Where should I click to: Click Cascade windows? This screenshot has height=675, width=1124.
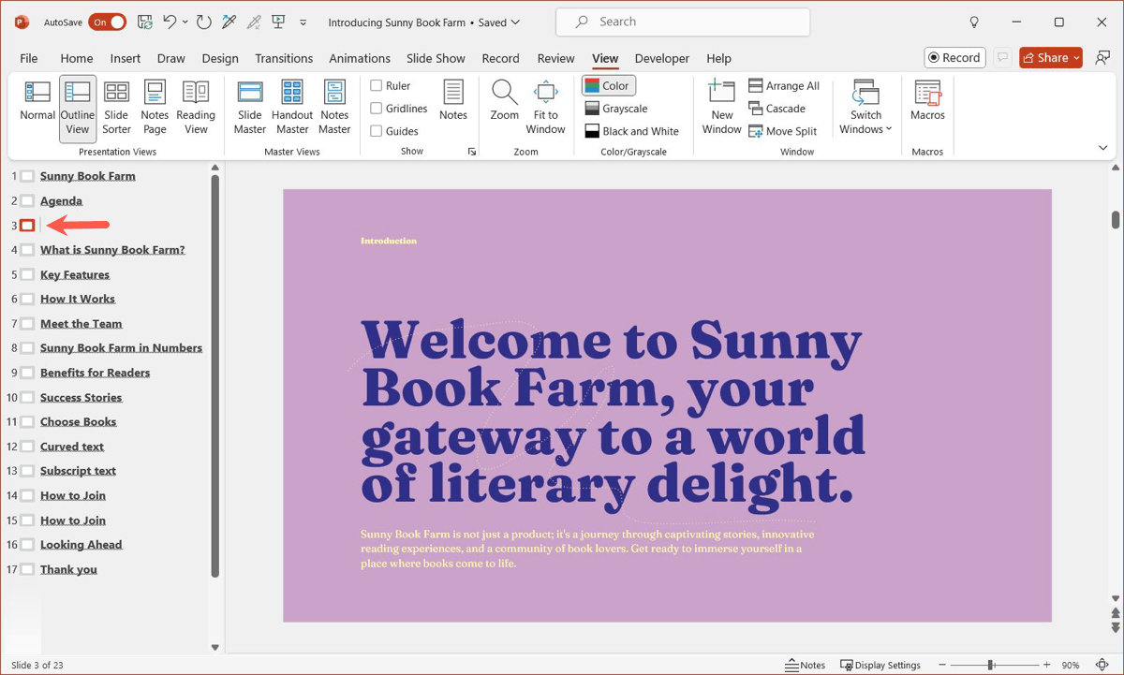point(776,109)
